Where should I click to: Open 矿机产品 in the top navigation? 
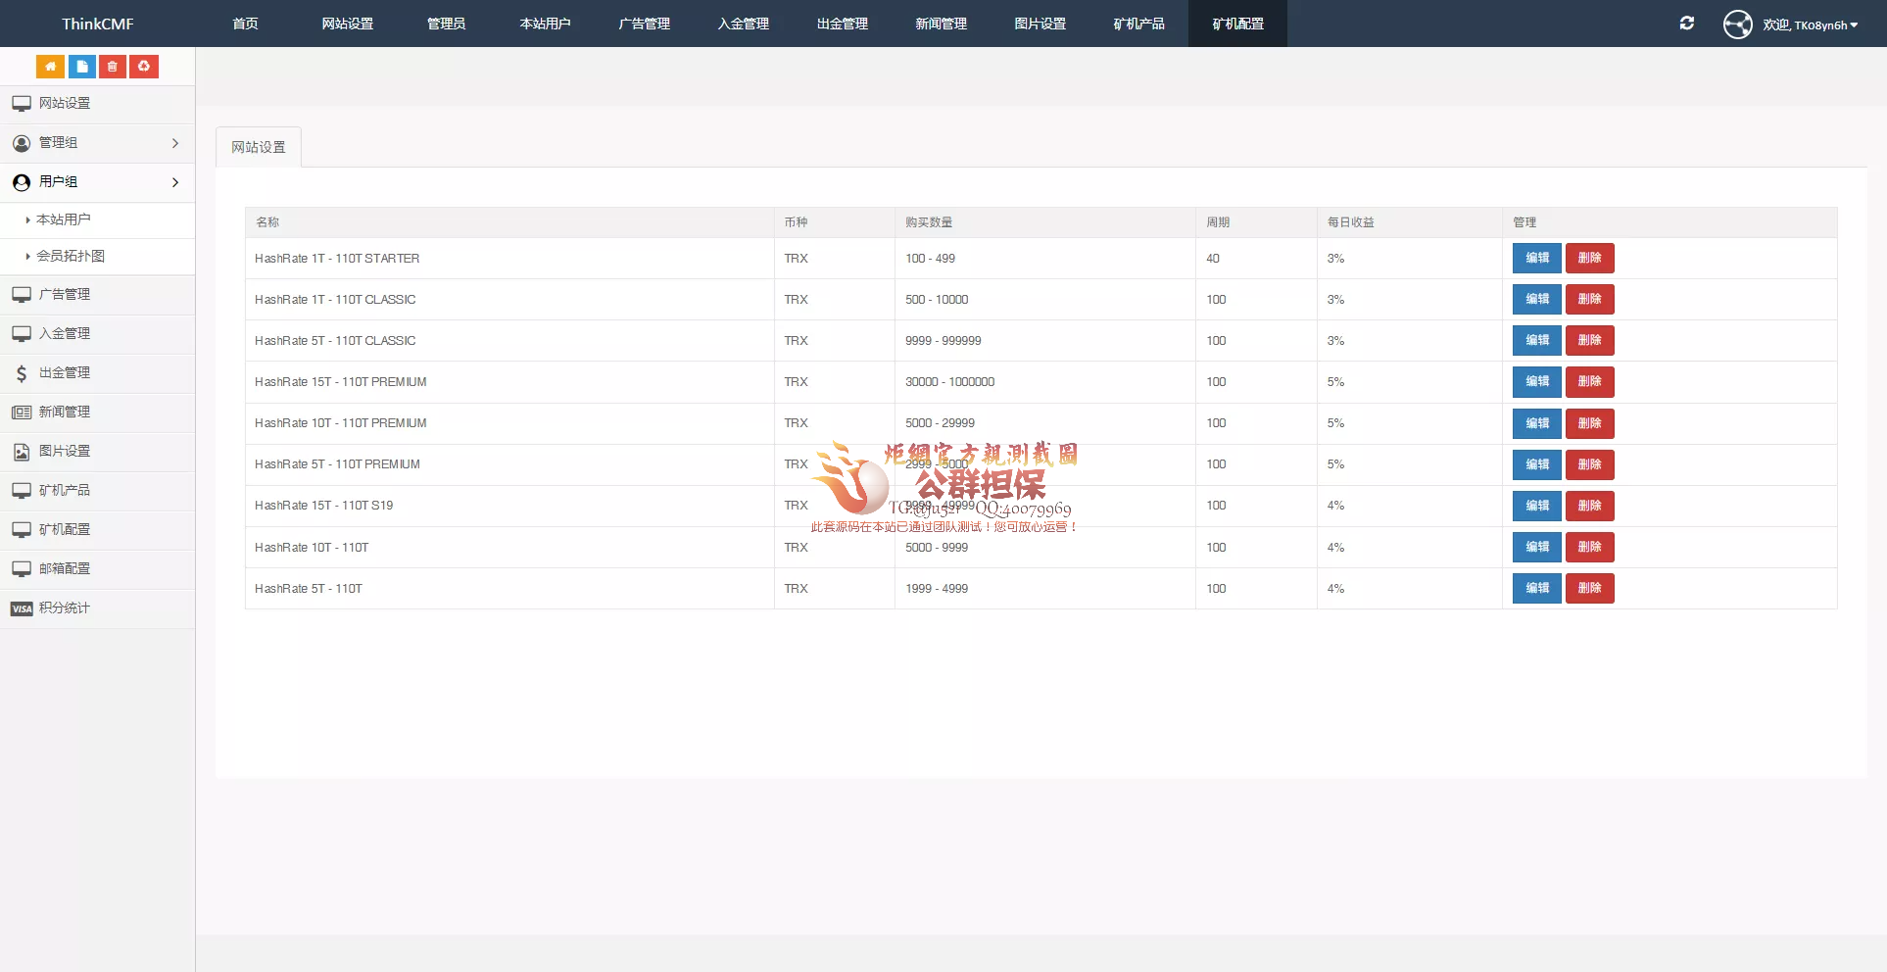[x=1138, y=24]
